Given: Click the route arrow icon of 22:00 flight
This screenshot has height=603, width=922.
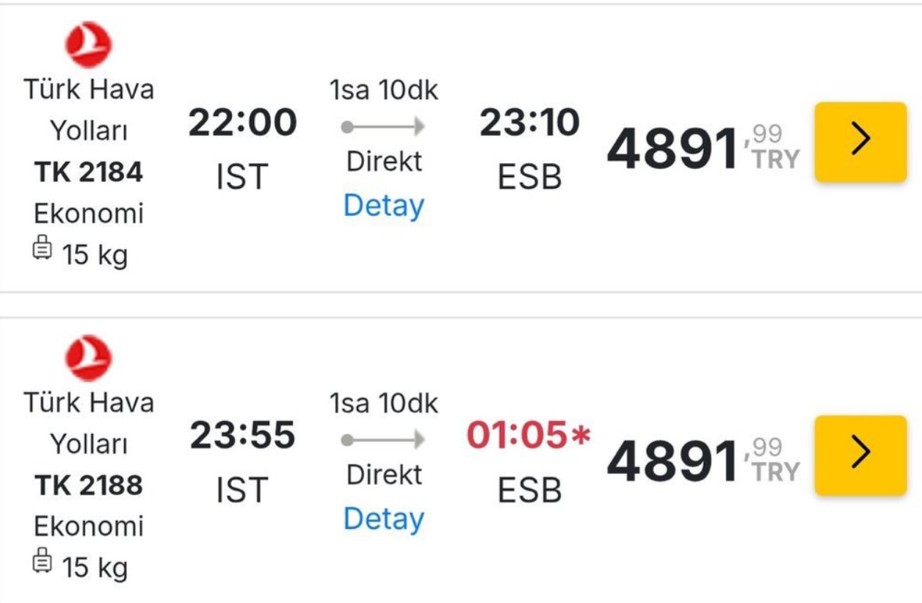Looking at the screenshot, I should point(383,126).
